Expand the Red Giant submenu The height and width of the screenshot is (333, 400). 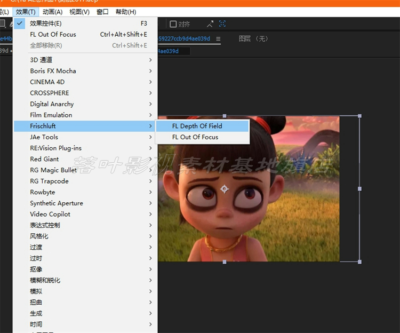tap(85, 159)
